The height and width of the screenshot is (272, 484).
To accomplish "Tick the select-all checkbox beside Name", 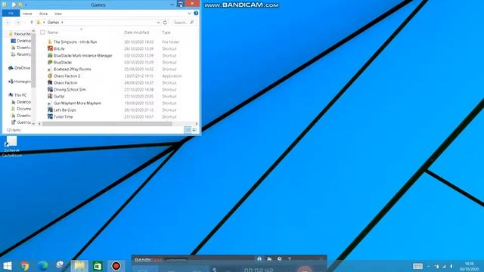I will [42, 32].
